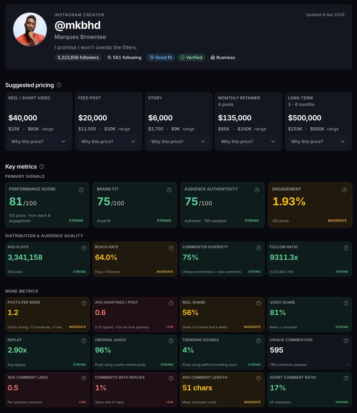
Task: View Original Audio help tooltip icon
Action: 171,341
